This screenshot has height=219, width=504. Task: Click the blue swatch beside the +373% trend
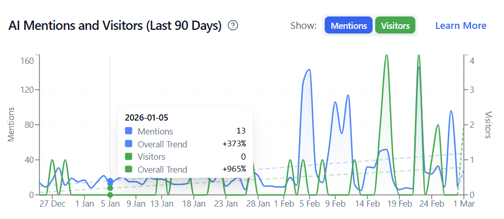click(x=129, y=144)
